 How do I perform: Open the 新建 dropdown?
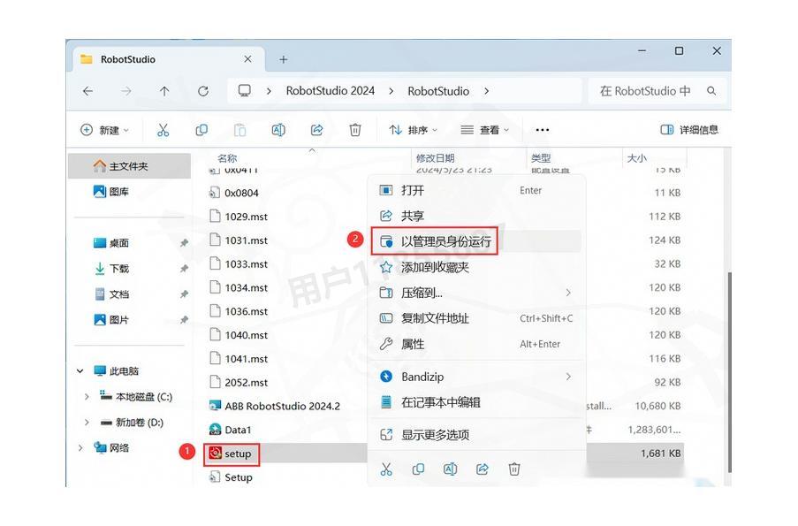(x=105, y=130)
